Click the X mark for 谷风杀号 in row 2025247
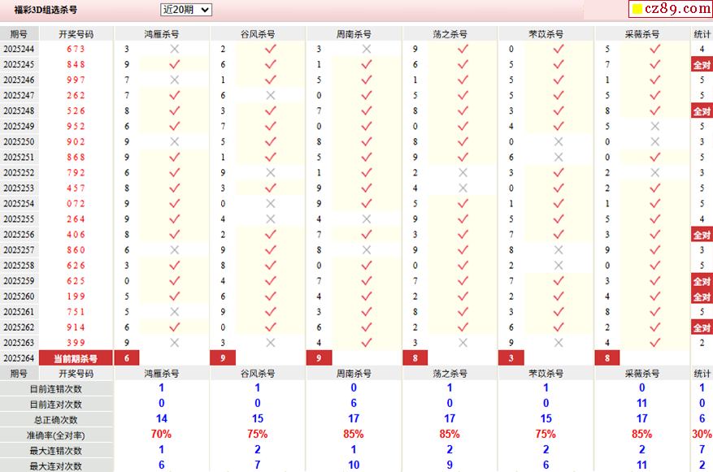The height and width of the screenshot is (472, 713). pyautogui.click(x=271, y=95)
